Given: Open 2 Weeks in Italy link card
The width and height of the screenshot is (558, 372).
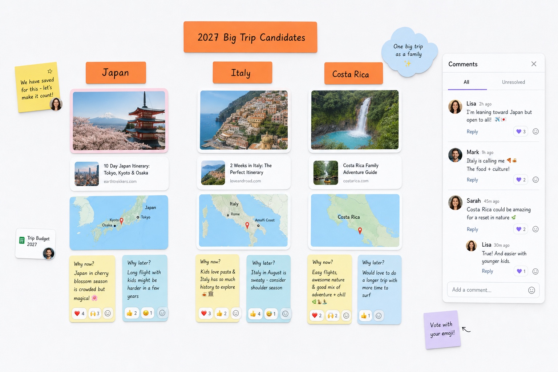Looking at the screenshot, I should click(244, 173).
